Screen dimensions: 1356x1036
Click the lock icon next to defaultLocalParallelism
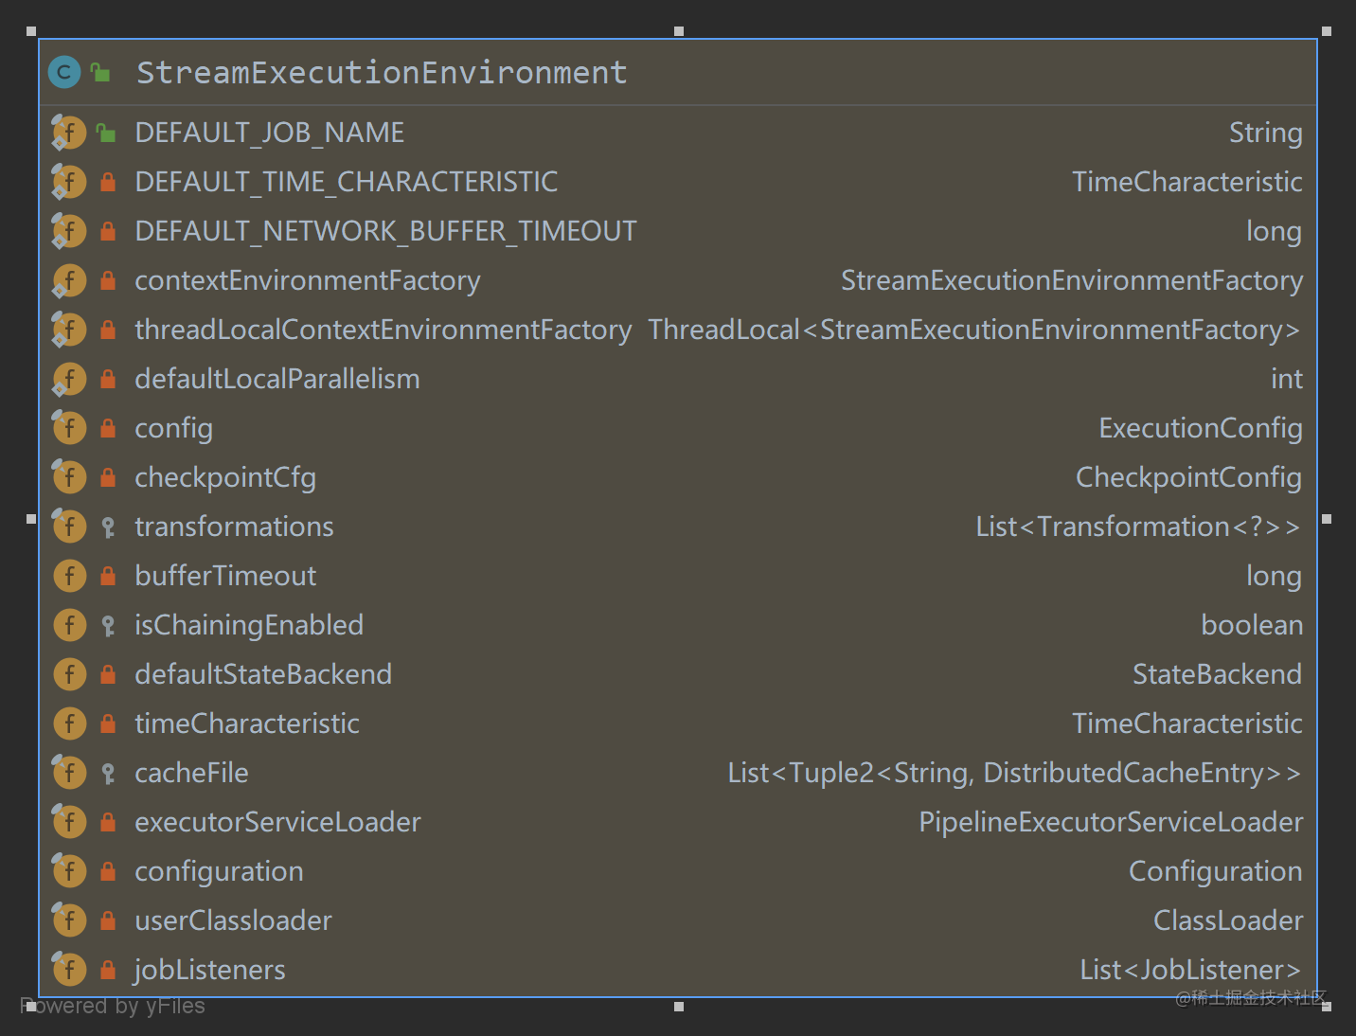tap(108, 379)
